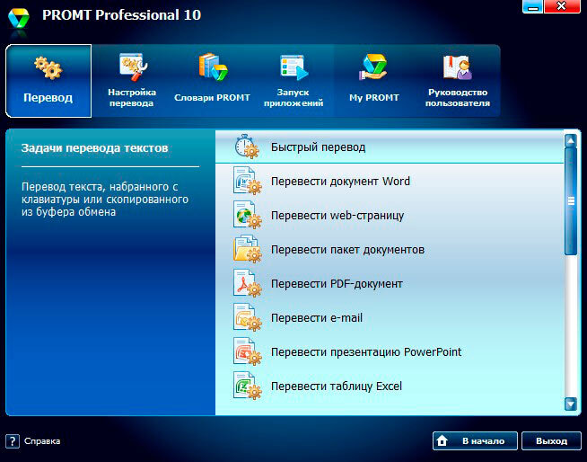Open the Справка help link
The width and height of the screenshot is (587, 462).
42,441
